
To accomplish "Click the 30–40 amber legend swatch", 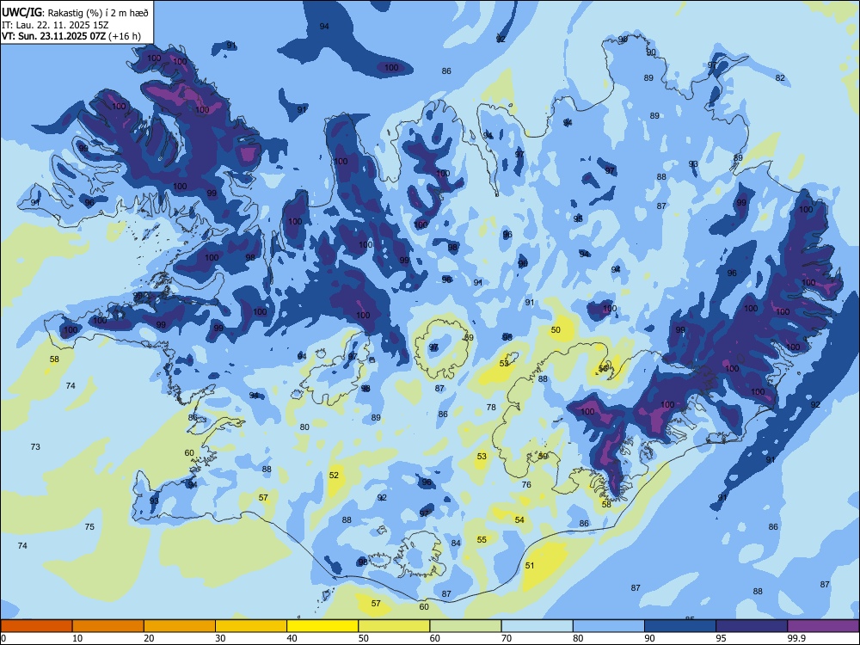I will click(251, 626).
